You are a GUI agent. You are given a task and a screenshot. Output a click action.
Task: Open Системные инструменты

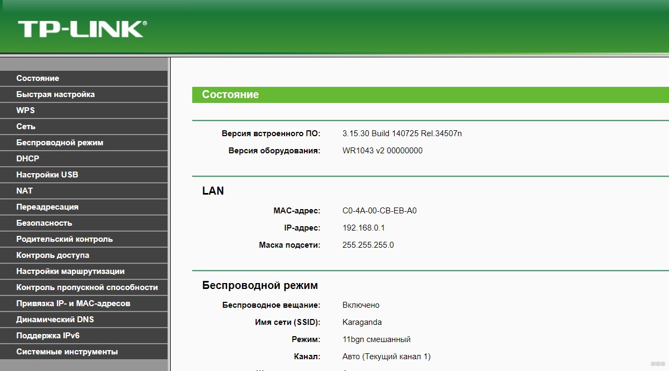(84, 352)
